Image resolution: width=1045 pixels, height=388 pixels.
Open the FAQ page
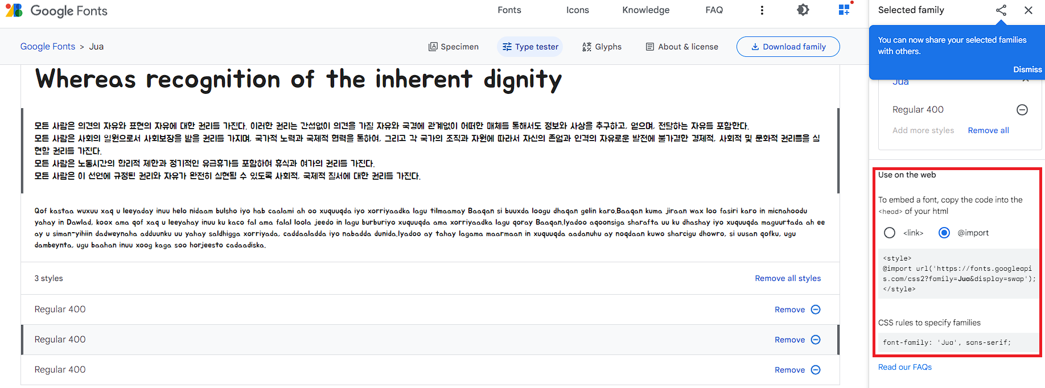[714, 10]
